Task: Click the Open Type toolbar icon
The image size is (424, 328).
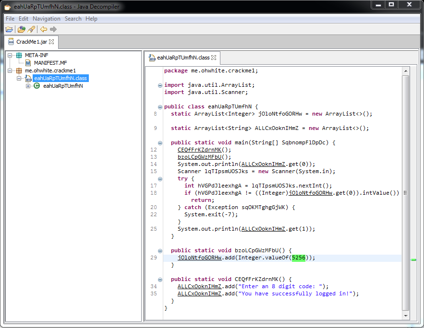Action: (22, 29)
